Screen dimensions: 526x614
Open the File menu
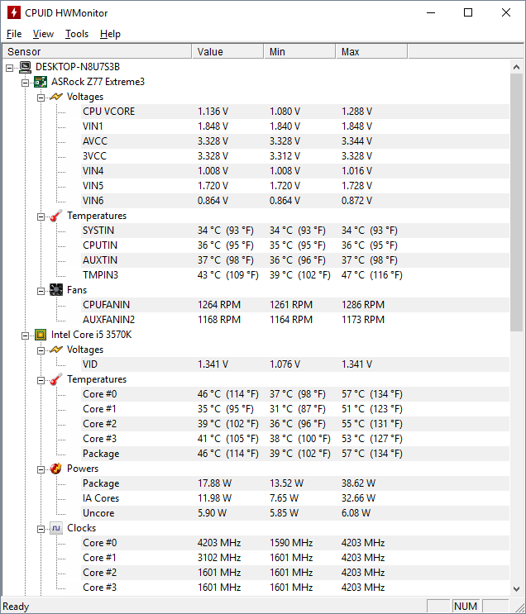(x=14, y=34)
